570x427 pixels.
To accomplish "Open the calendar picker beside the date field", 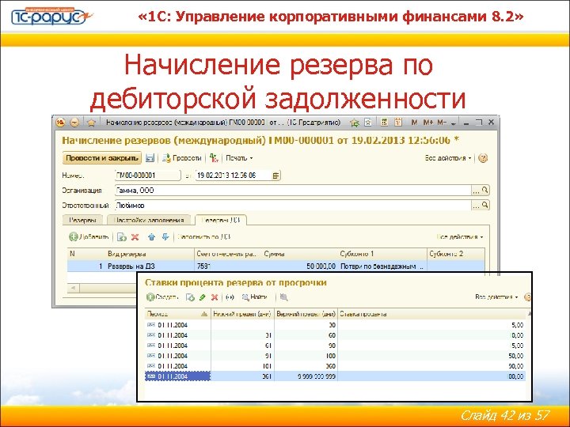I will point(276,176).
